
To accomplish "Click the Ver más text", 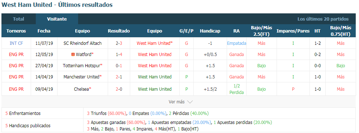I will 176,102.
